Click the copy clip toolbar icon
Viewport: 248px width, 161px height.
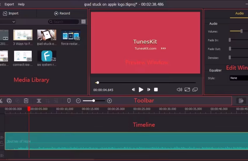click(9, 101)
